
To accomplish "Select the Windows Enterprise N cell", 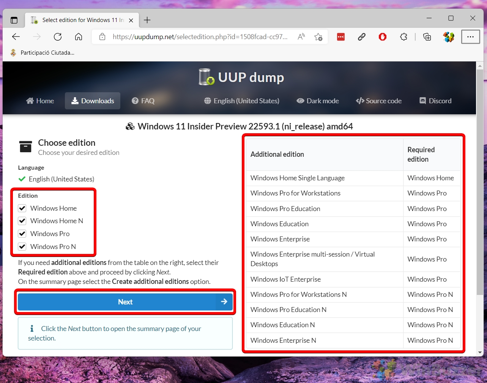I will click(325, 340).
